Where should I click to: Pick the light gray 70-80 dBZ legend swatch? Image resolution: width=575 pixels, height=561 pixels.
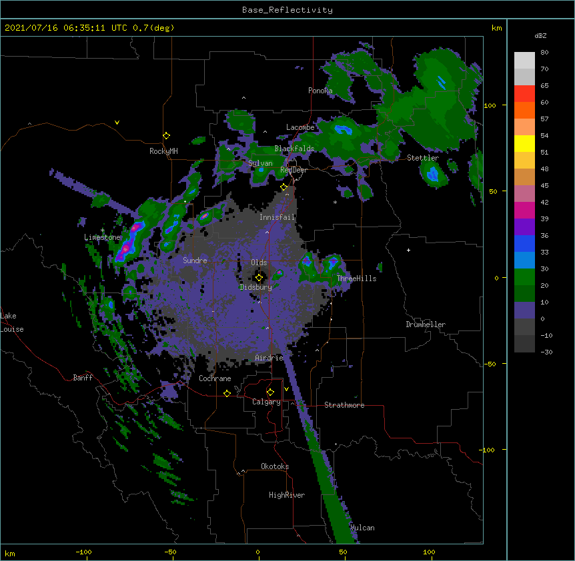pyautogui.click(x=524, y=61)
